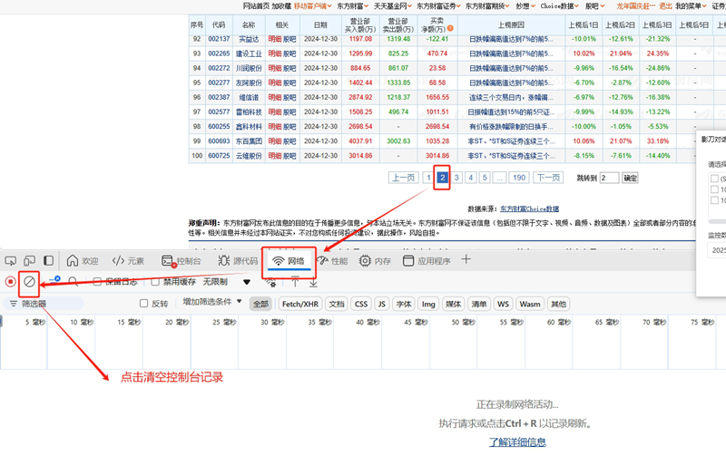726x475 pixels.
Task: Click the inspect element picker icon
Action: point(10,261)
